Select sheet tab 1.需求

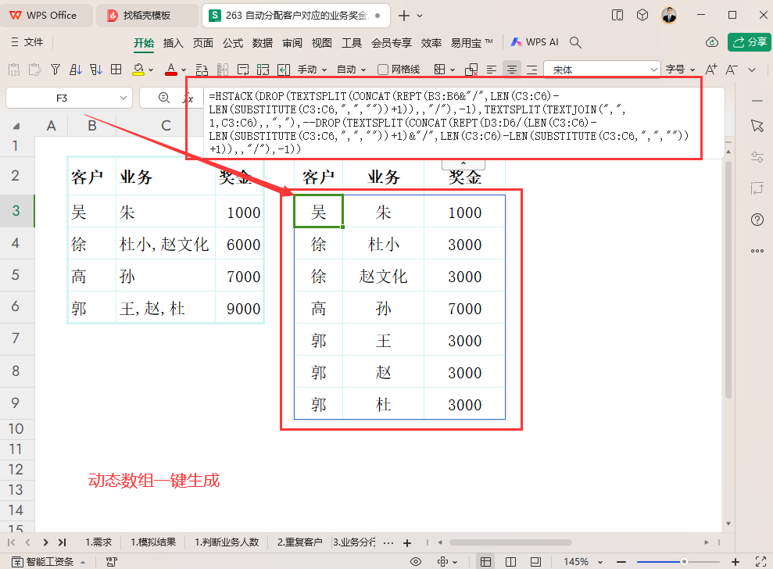tap(98, 542)
